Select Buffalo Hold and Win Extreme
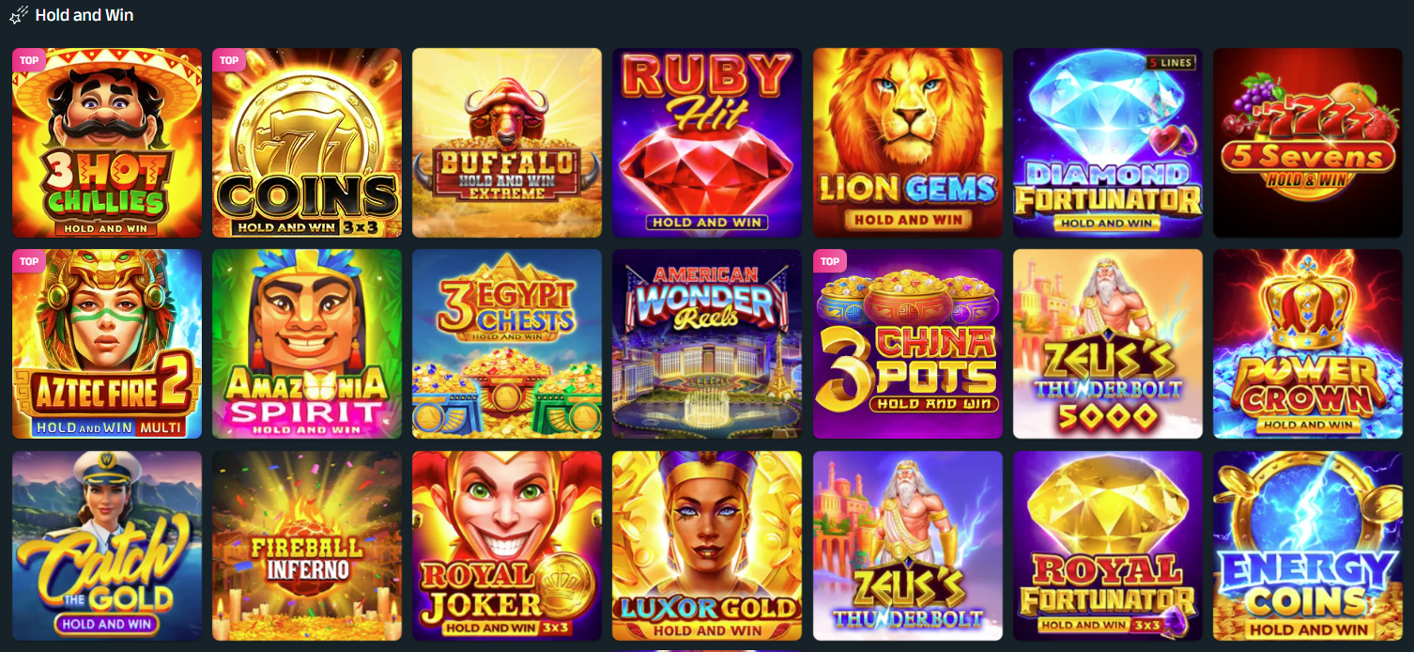Image resolution: width=1414 pixels, height=652 pixels. (x=507, y=143)
